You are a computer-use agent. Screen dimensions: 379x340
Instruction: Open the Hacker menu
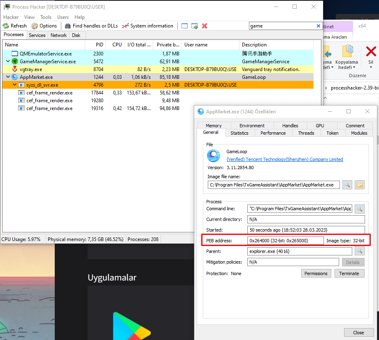11,17
